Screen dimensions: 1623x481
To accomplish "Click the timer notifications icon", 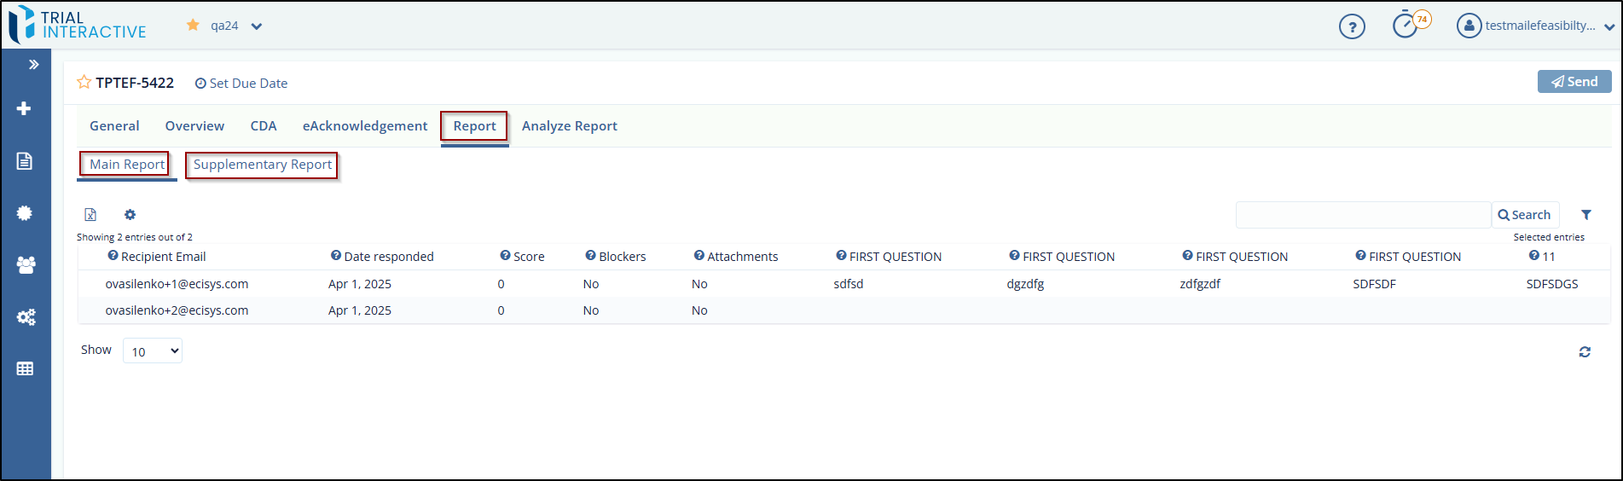I will pos(1406,26).
